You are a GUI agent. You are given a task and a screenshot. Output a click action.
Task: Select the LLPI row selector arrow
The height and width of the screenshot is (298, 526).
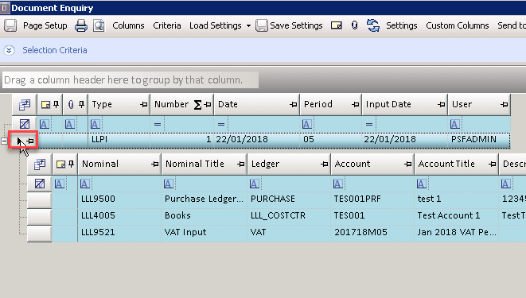[x=20, y=141]
